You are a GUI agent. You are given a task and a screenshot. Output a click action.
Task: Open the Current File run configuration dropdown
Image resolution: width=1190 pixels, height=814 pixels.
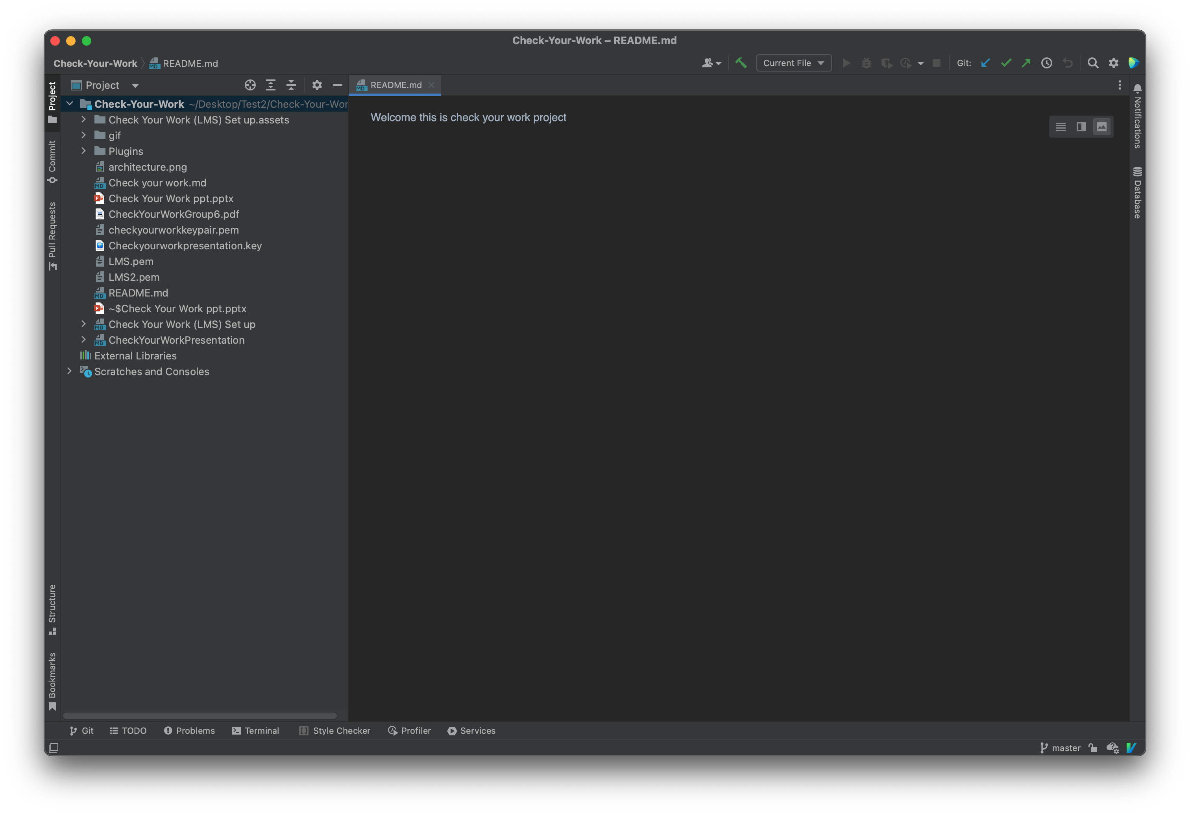(793, 63)
